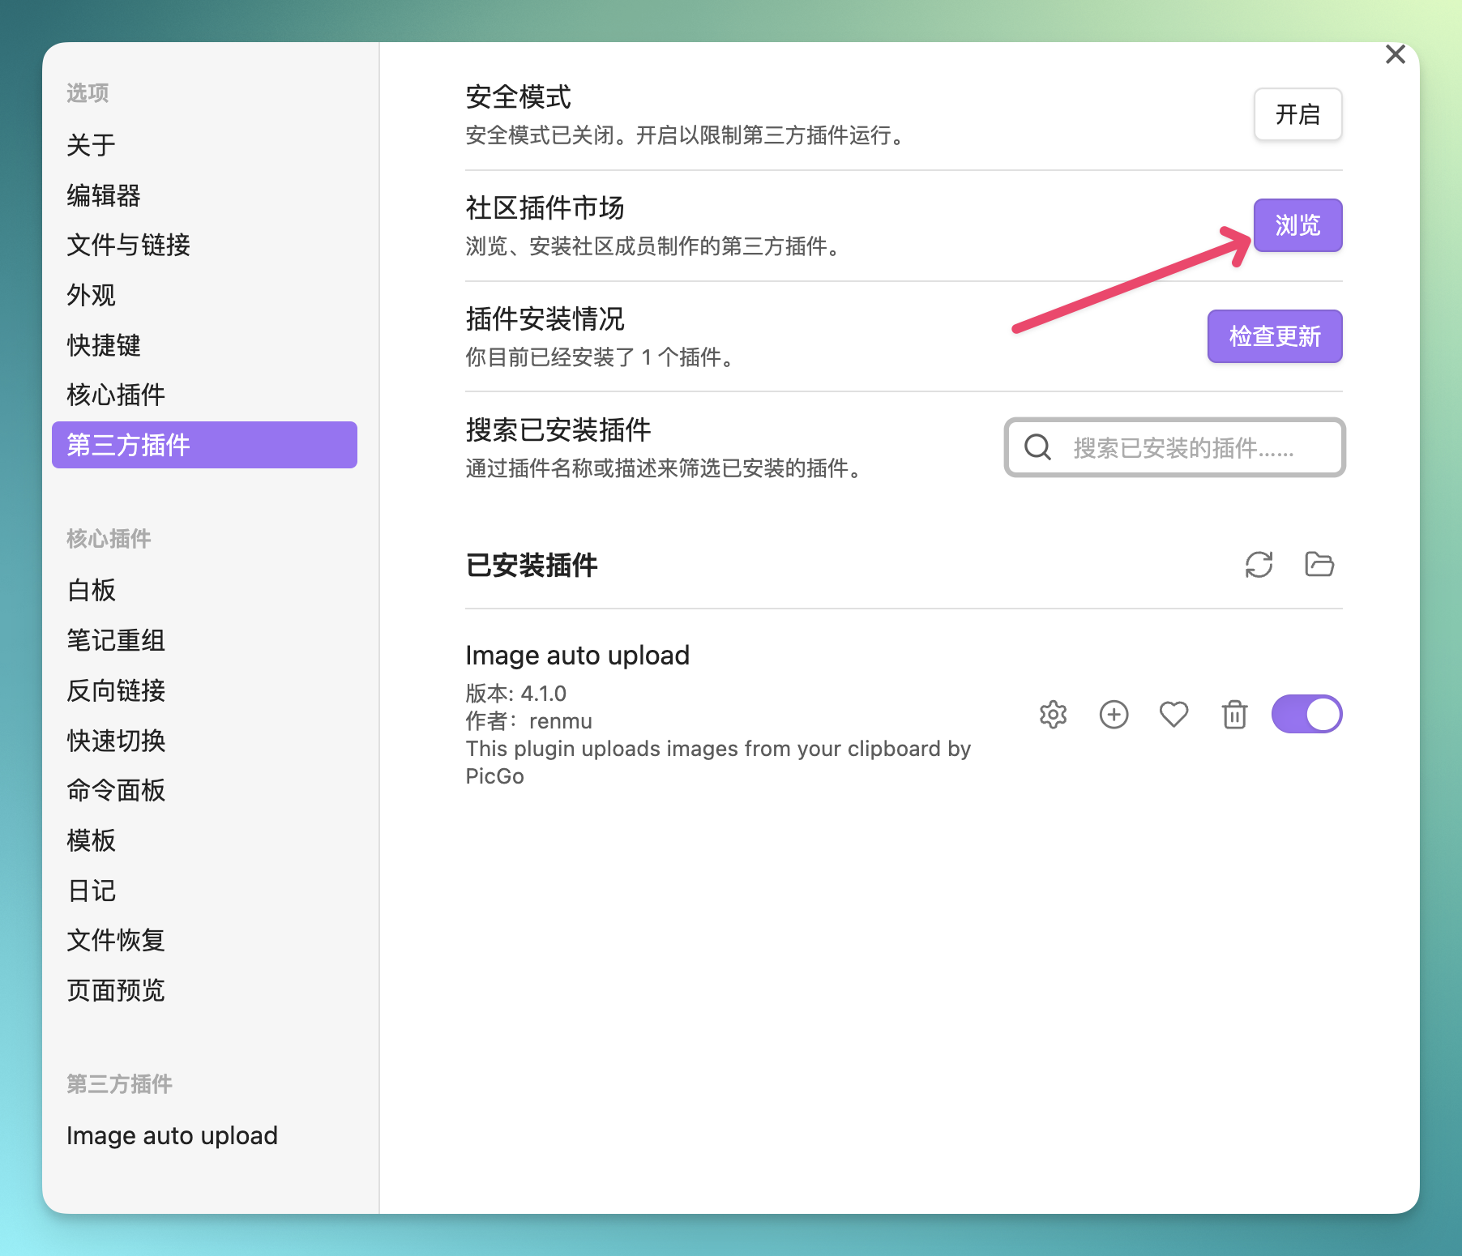The width and height of the screenshot is (1462, 1256).
Task: Disable the Image auto upload plugin toggle
Action: click(1306, 715)
